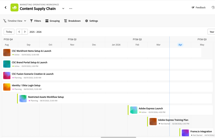Screen dimensions: 215x138
Task: Click the green Content Supply Chain workspace icon
Action: [x=14, y=7]
